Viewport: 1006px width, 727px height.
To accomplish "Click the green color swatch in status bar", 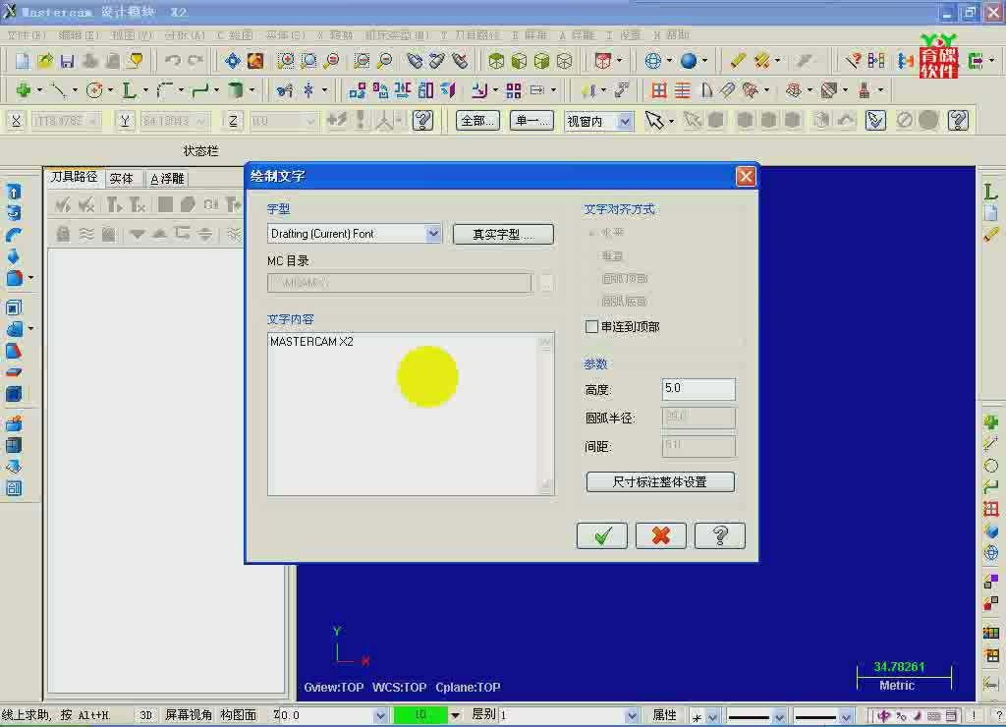I will click(x=420, y=715).
